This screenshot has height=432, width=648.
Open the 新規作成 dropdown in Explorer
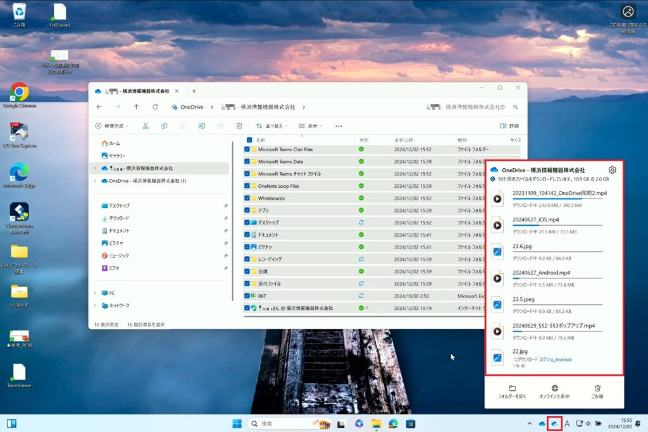click(112, 126)
